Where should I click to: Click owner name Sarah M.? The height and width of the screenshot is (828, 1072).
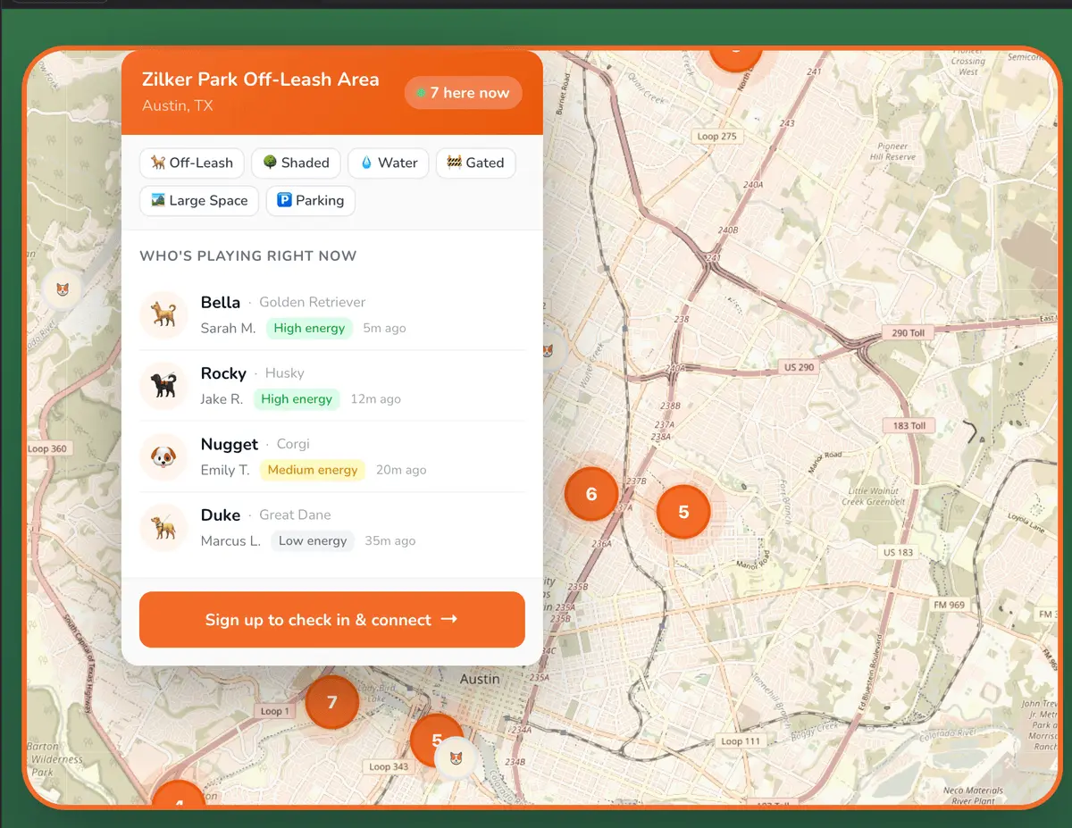[229, 328]
